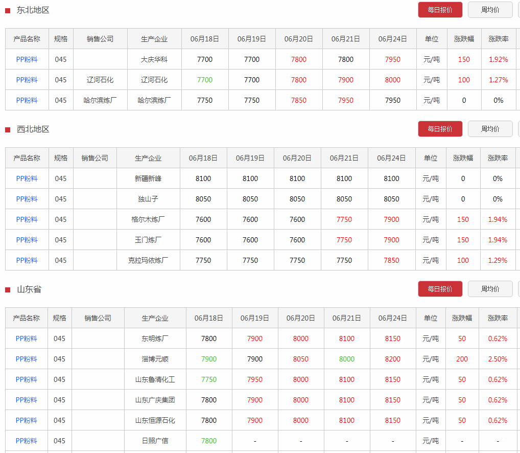Click 新疆新峰 producer cell
This screenshot has height=453, width=520.
[x=148, y=178]
